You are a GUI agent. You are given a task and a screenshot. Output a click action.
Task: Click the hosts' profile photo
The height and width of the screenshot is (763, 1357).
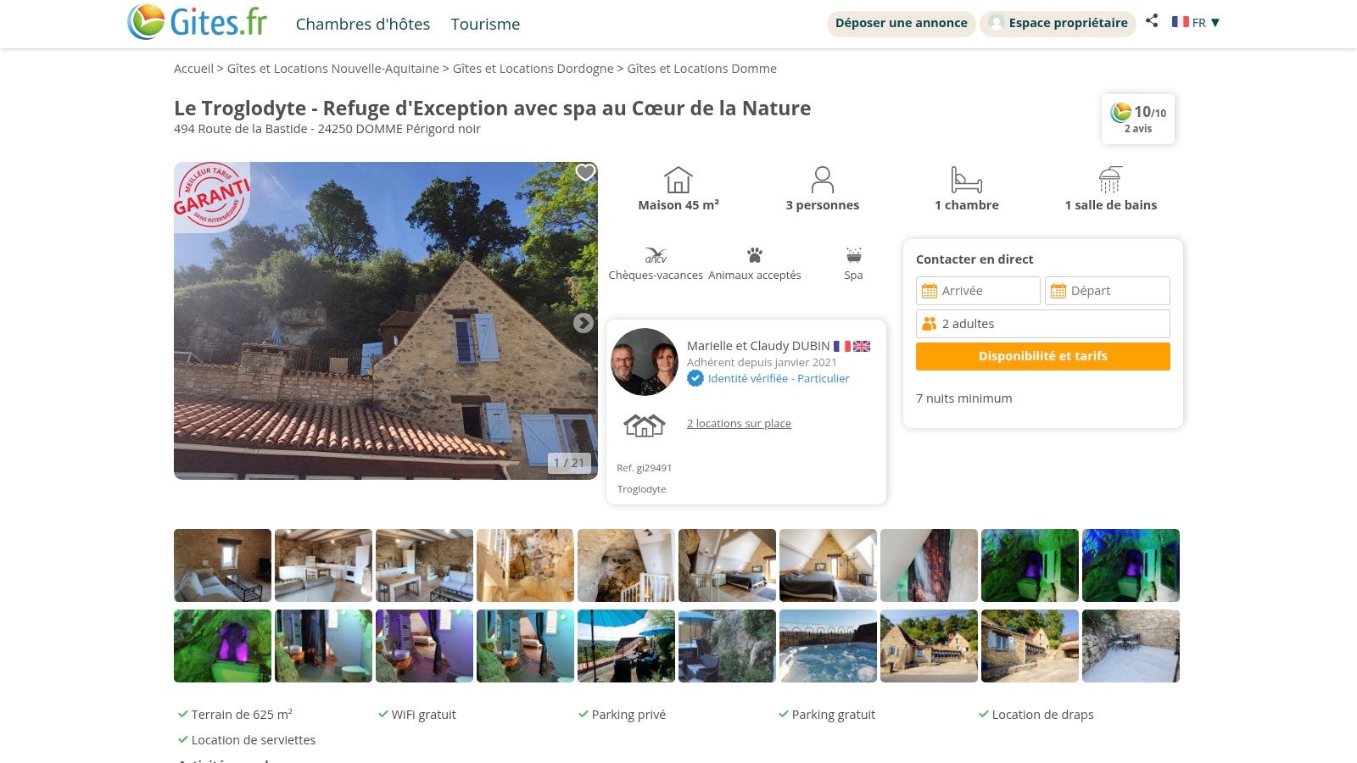point(645,362)
